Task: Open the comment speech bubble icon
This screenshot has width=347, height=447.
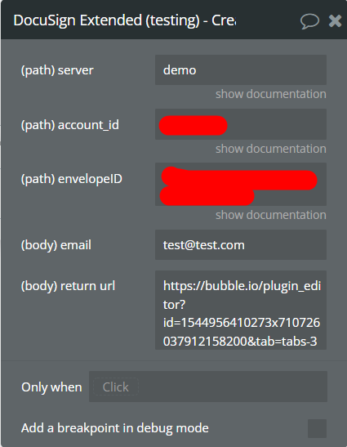Action: coord(309,21)
